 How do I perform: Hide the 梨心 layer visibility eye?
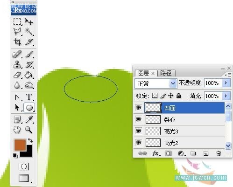point(139,119)
